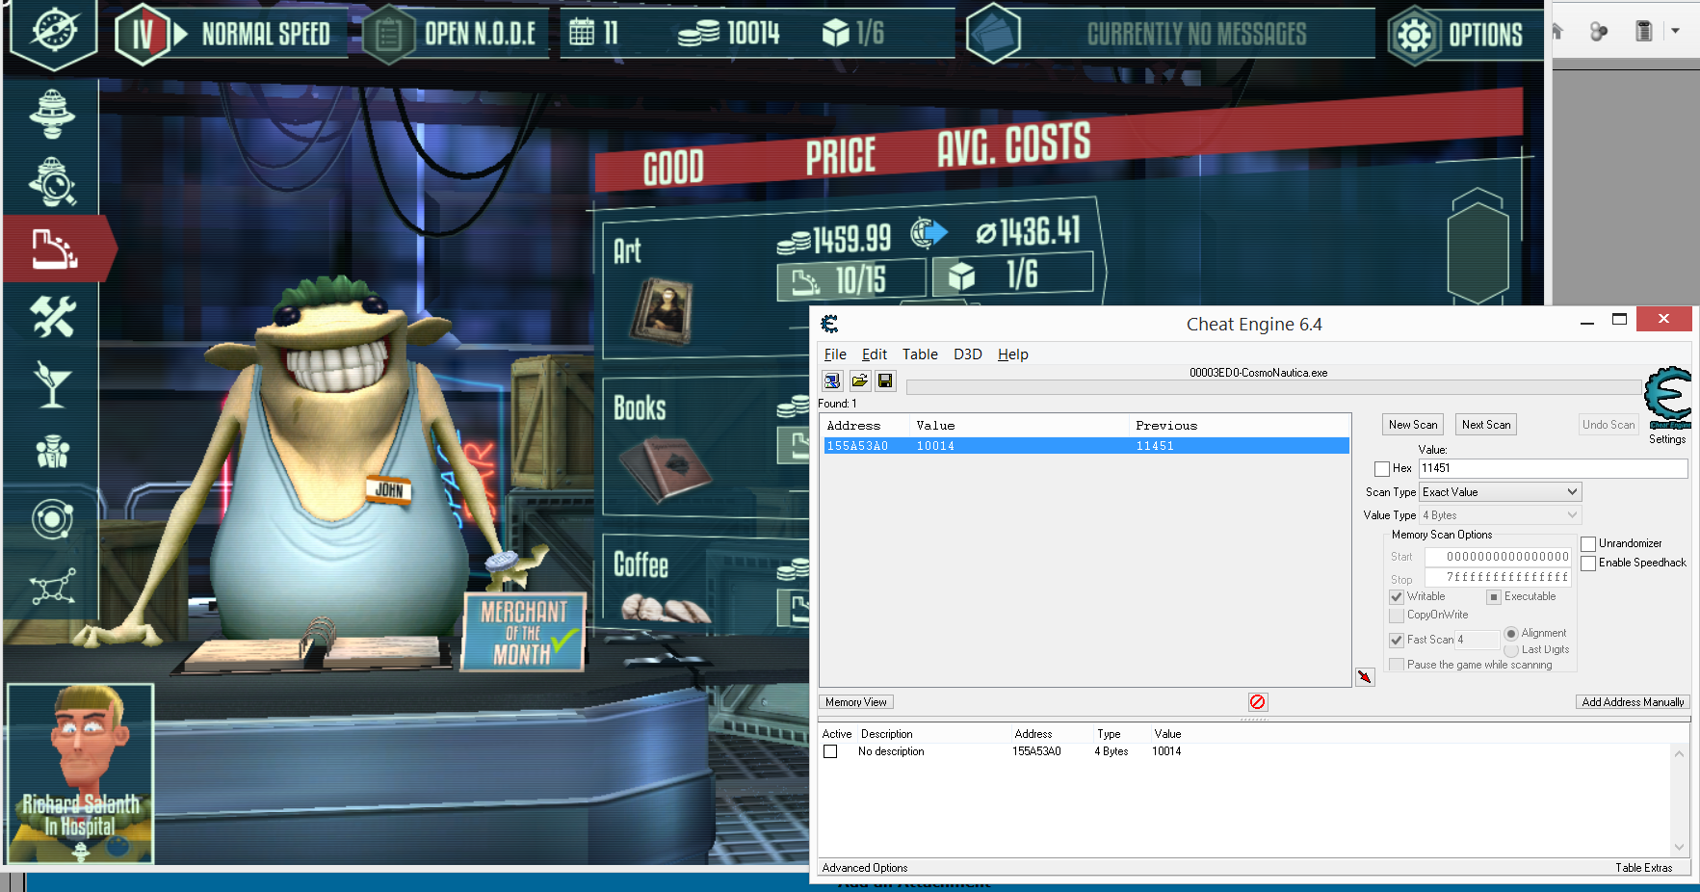Image resolution: width=1700 pixels, height=892 pixels.
Task: Click the game's Options gear icon
Action: (1414, 36)
